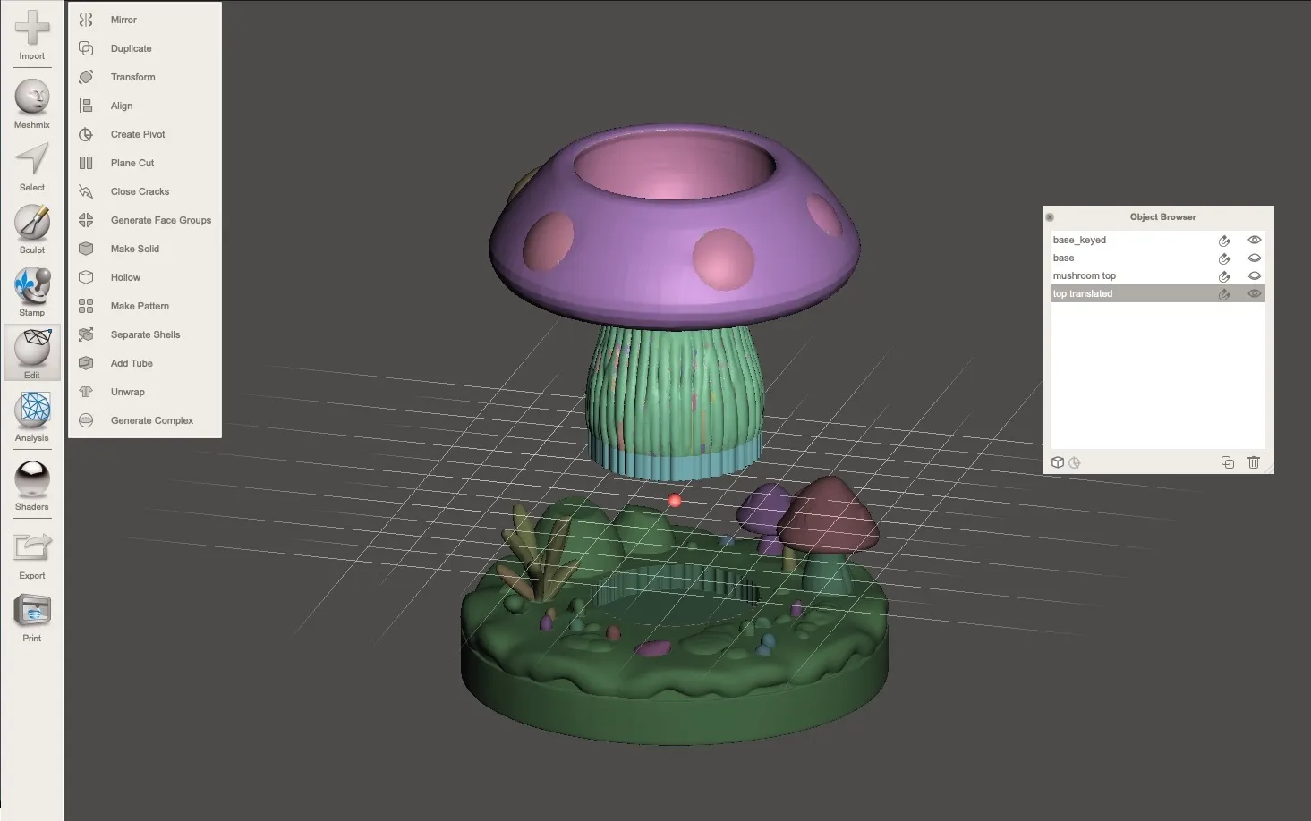
Task: Apply Make Solid to the selection
Action: (x=134, y=249)
